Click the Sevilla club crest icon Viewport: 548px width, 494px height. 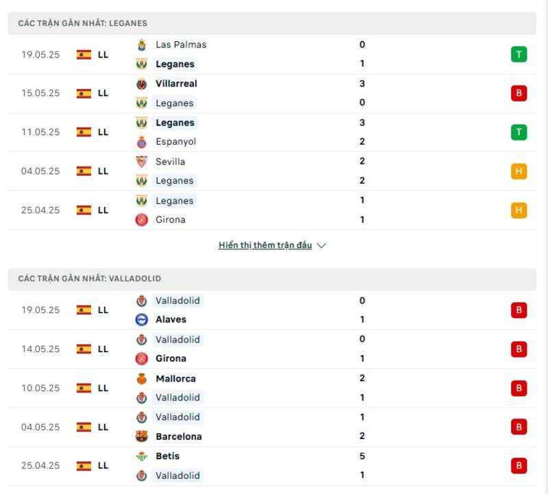142,162
